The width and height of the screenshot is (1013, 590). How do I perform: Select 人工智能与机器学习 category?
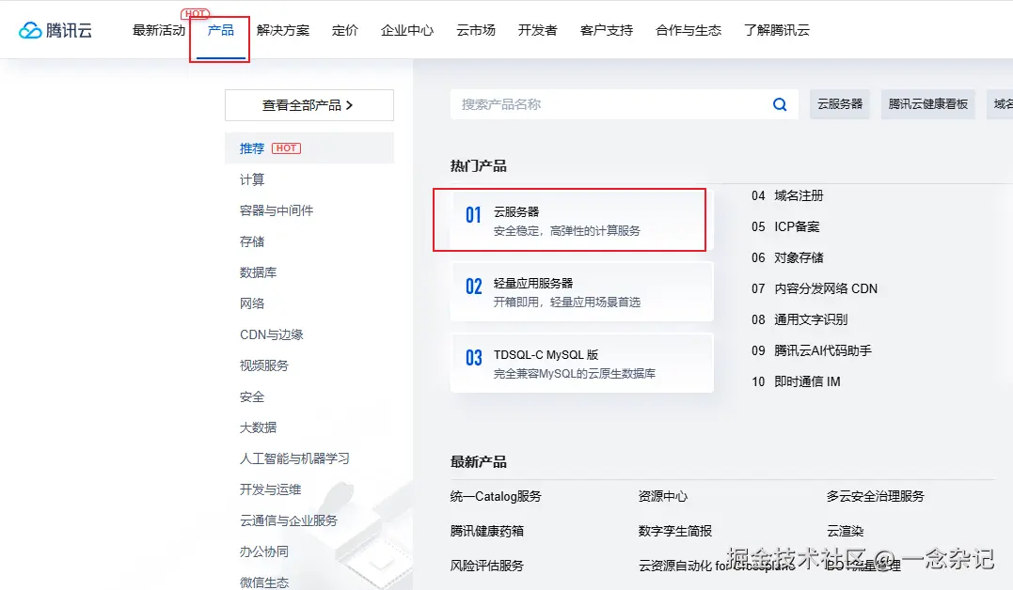point(294,458)
